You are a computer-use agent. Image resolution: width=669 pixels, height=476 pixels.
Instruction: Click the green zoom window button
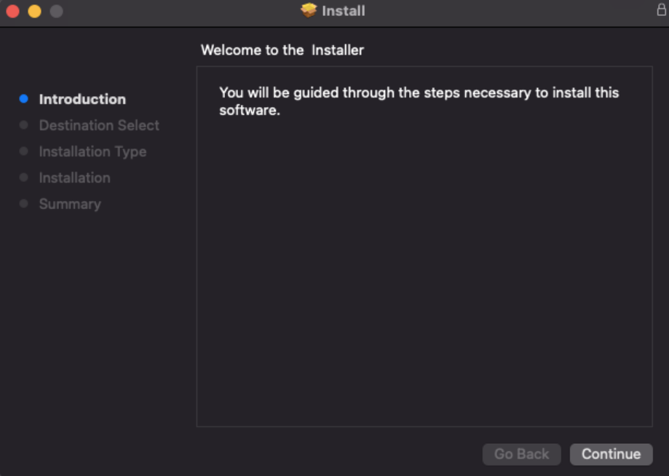point(56,12)
